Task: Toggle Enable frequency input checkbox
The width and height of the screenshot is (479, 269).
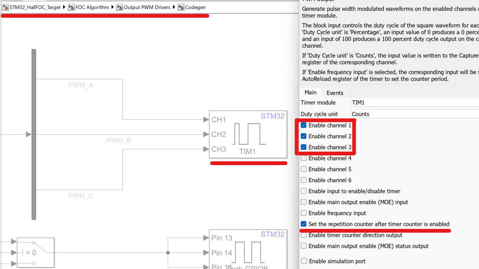Action: [303, 213]
